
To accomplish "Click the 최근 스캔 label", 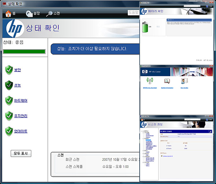I will pos(72,160).
